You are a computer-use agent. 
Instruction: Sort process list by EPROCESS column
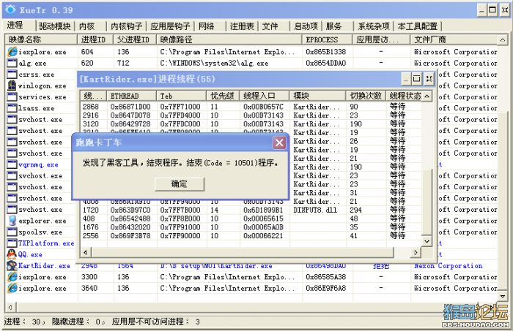coord(327,39)
